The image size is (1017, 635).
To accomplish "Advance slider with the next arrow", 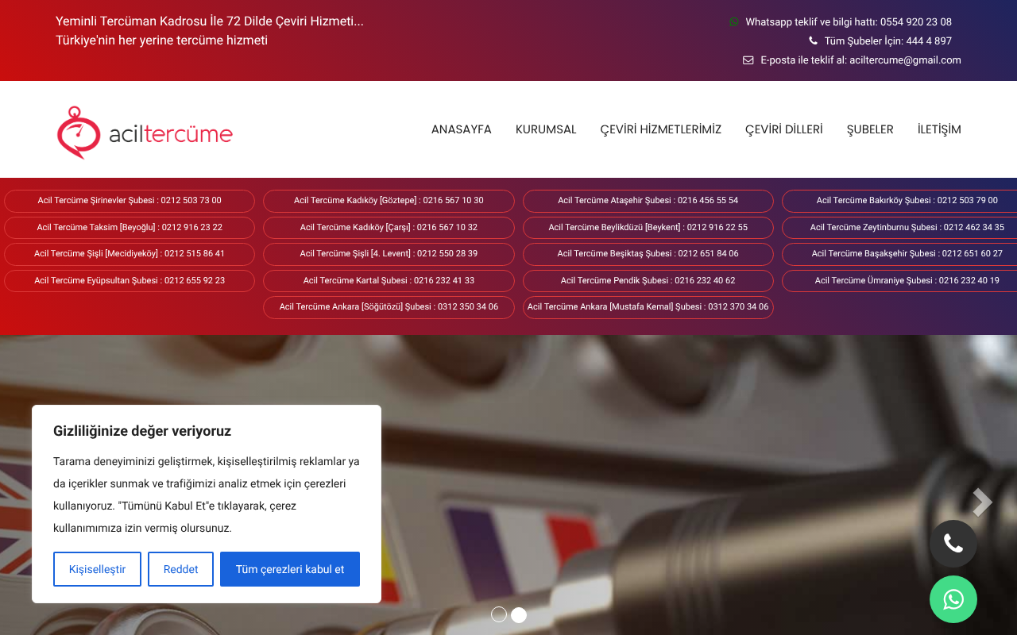I will click(983, 502).
